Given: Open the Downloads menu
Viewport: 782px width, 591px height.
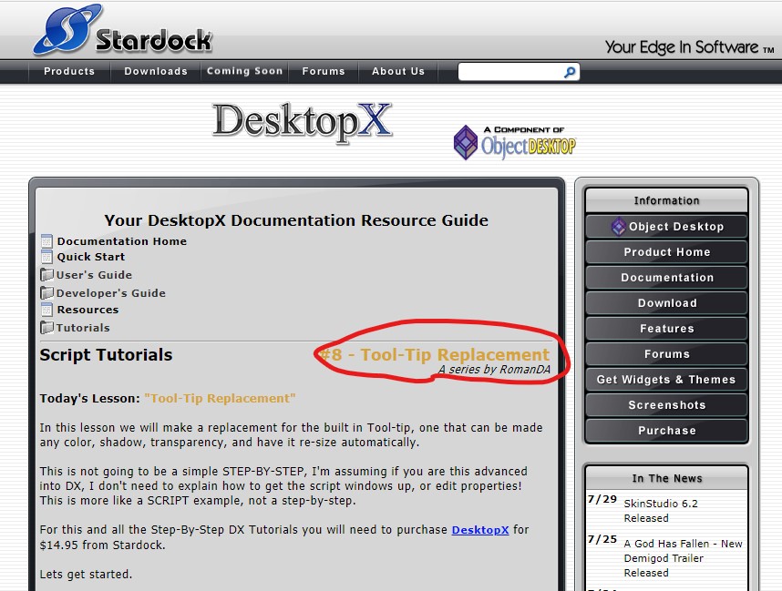Looking at the screenshot, I should [x=156, y=71].
